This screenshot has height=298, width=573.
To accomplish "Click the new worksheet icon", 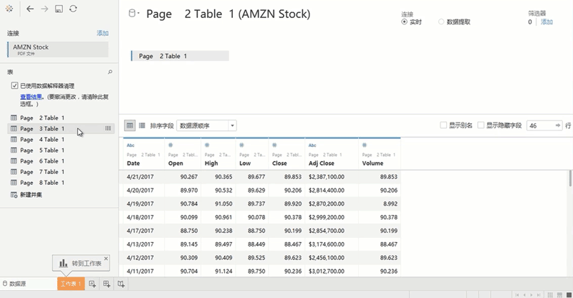I will (92, 284).
